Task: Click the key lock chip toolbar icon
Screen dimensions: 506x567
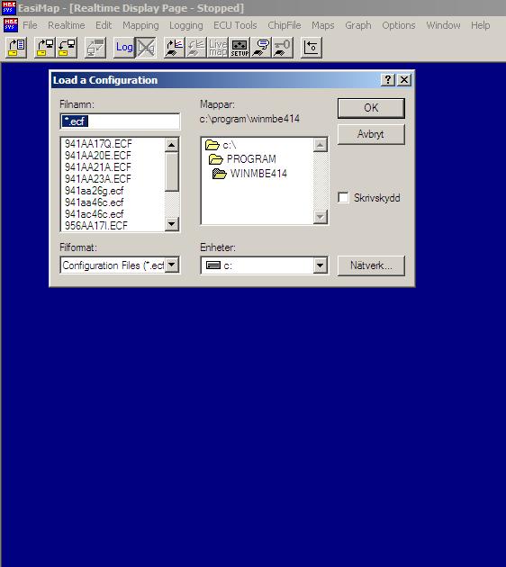Action: [283, 48]
